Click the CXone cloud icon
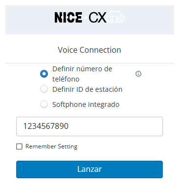The height and width of the screenshot is (188, 180). [x=115, y=17]
